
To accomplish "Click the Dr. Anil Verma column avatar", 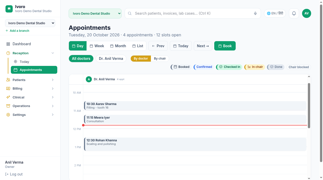I will (89, 79).
